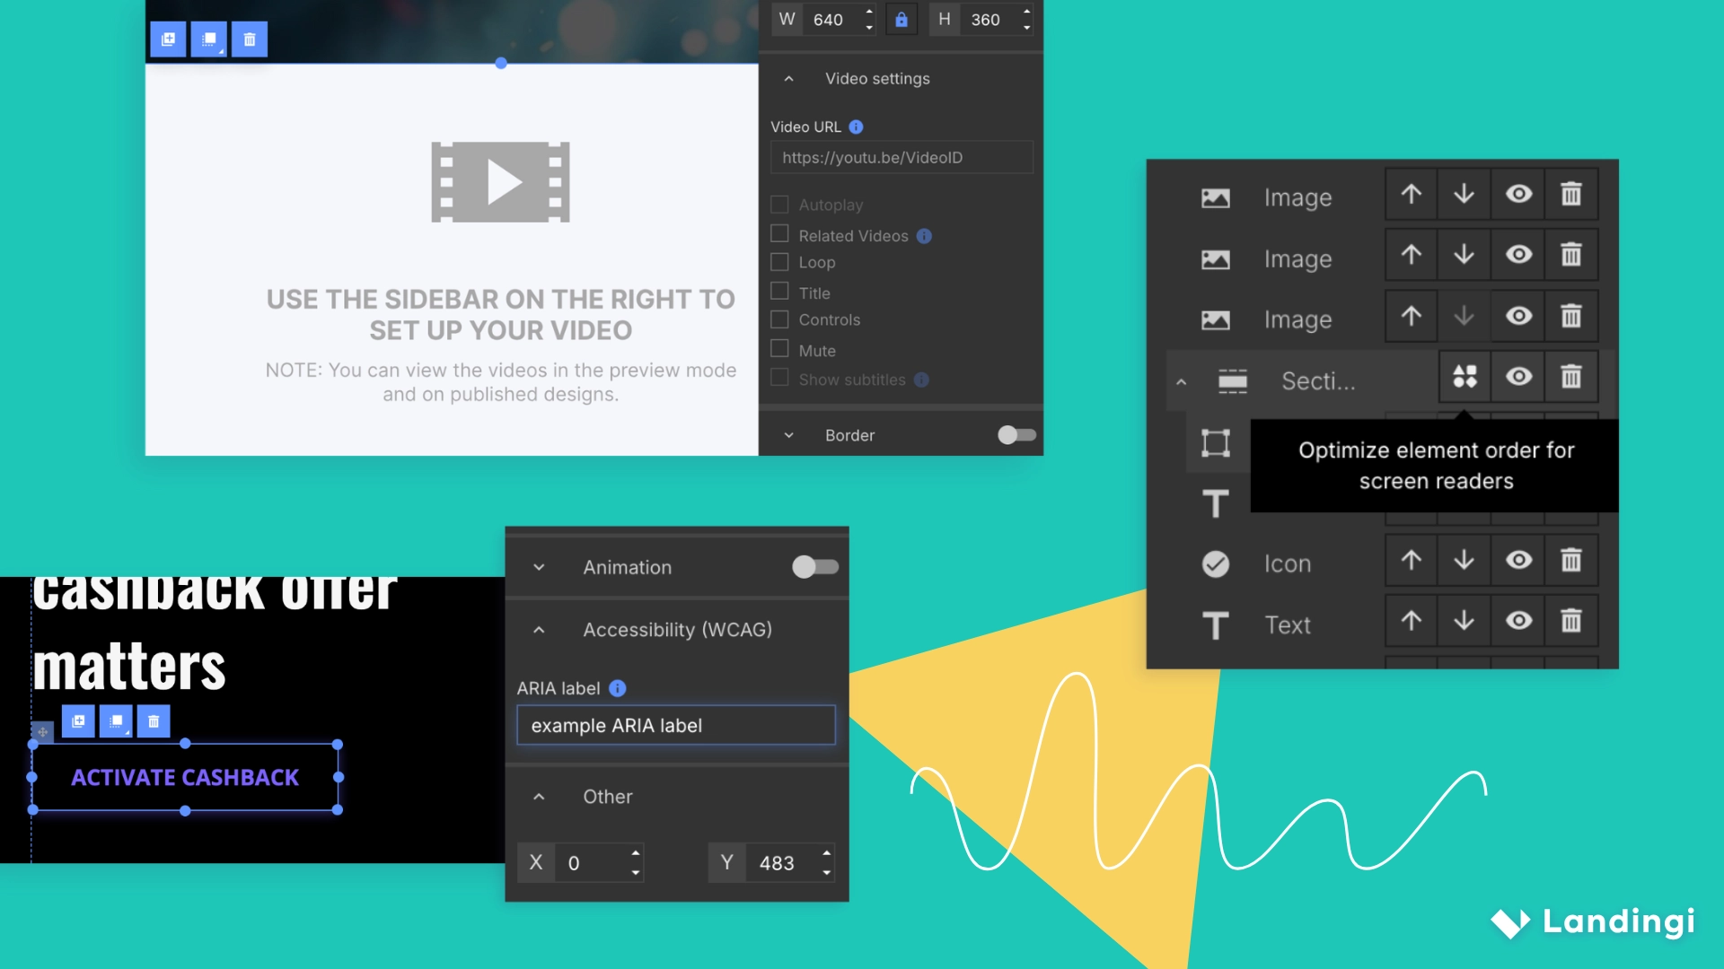
Task: Collapse the Secti... tree item
Action: pos(1181,380)
